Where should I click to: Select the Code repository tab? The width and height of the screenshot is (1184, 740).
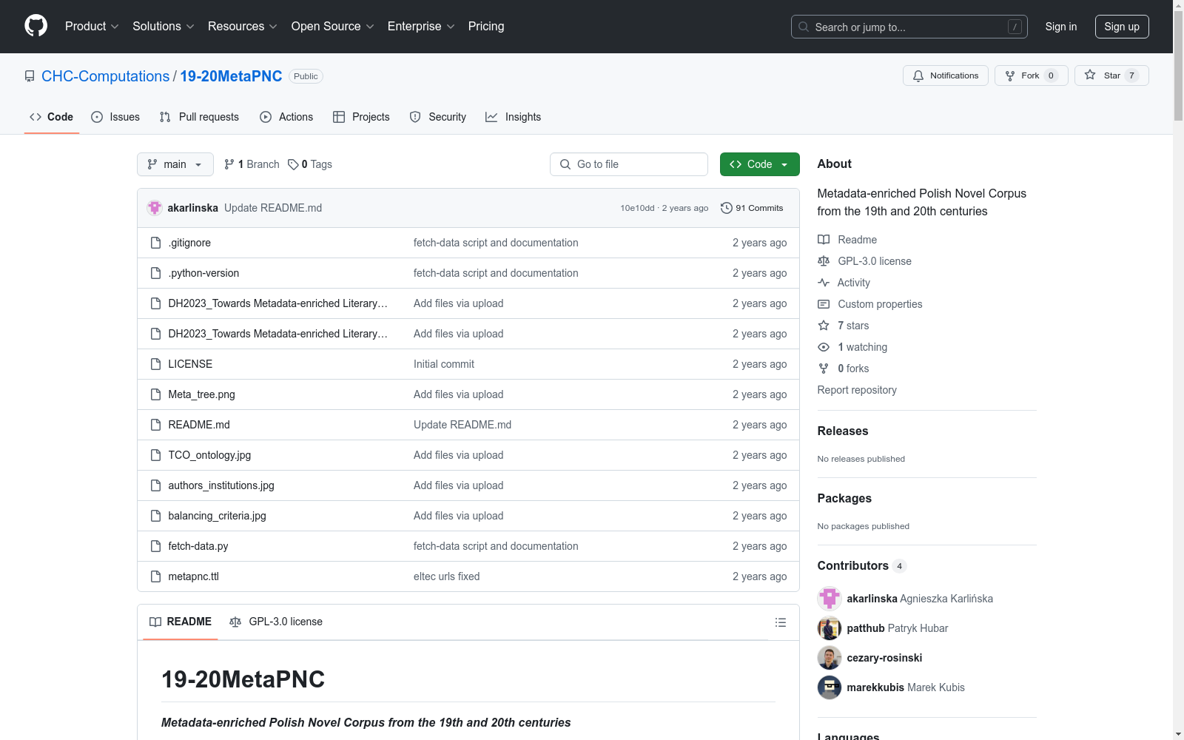(52, 117)
